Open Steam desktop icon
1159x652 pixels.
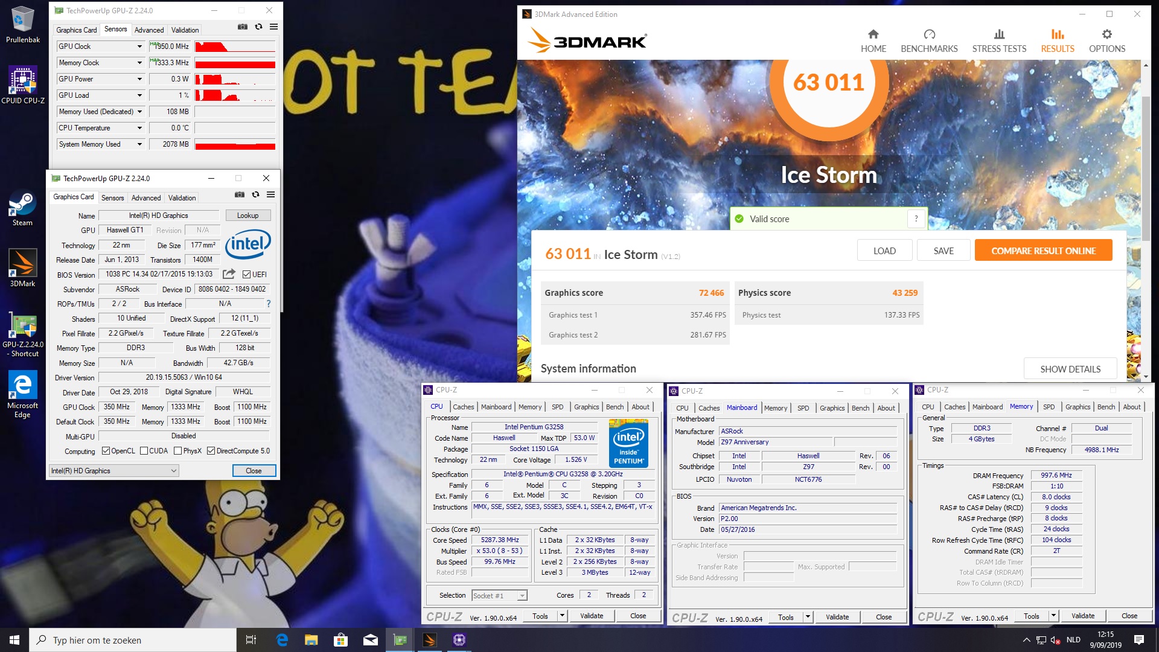coord(22,209)
